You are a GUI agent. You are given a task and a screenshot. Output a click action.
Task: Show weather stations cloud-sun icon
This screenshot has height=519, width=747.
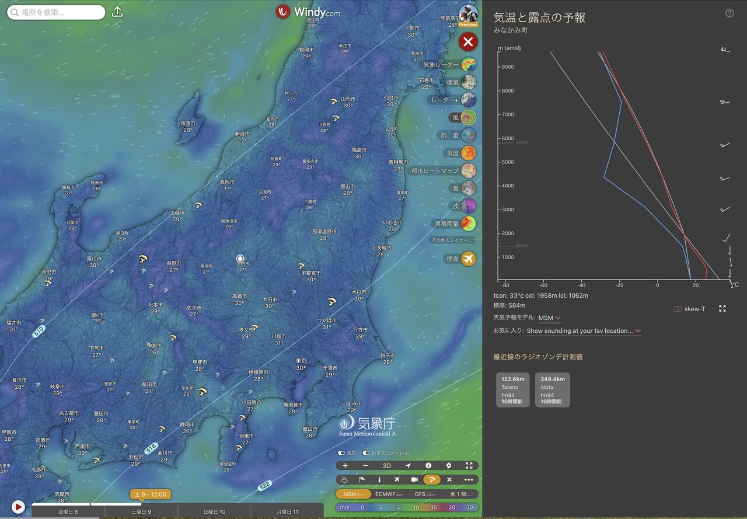(345, 479)
